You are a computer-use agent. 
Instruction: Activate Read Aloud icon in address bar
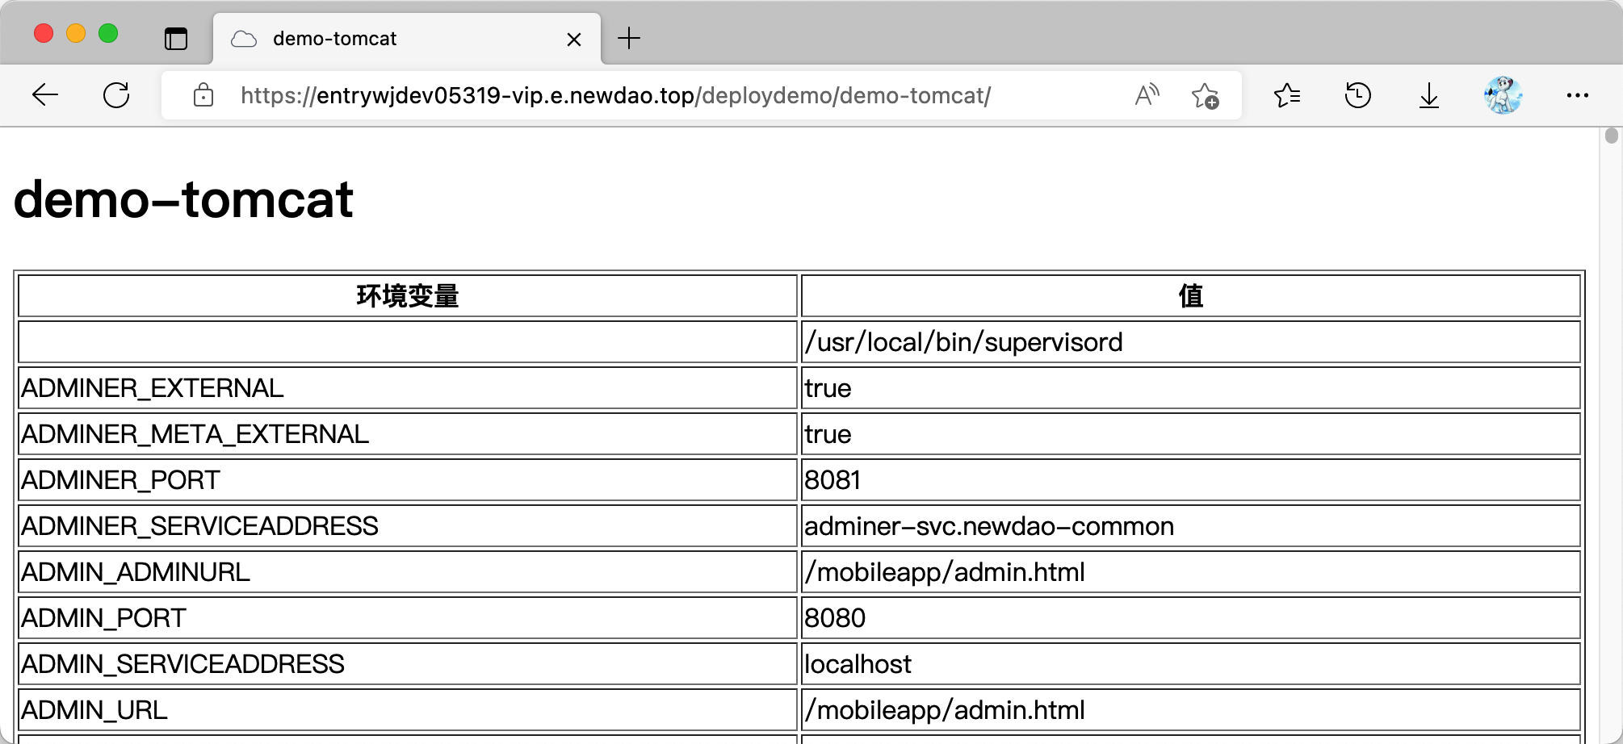pos(1147,95)
